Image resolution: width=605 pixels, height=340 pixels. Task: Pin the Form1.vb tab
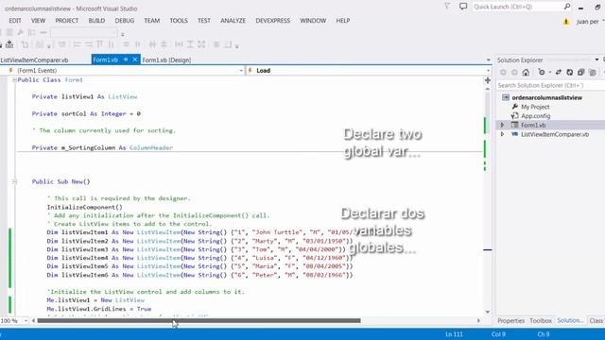click(x=126, y=59)
